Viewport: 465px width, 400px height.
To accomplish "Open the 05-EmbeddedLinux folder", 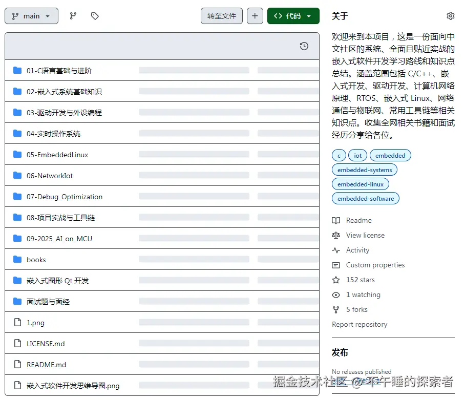I will [x=57, y=155].
